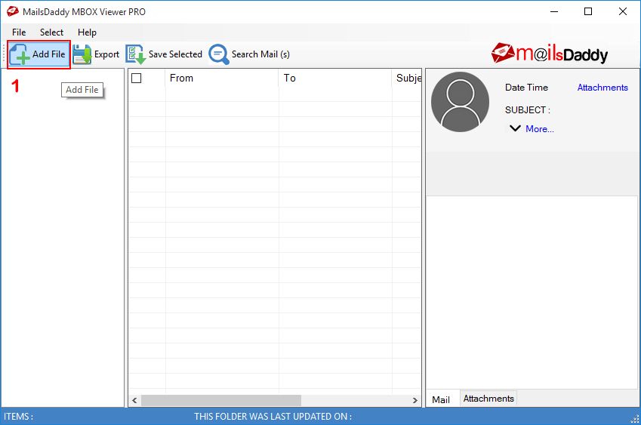This screenshot has width=641, height=425.
Task: Click the horizontal scrollbar left arrow
Action: click(x=134, y=400)
